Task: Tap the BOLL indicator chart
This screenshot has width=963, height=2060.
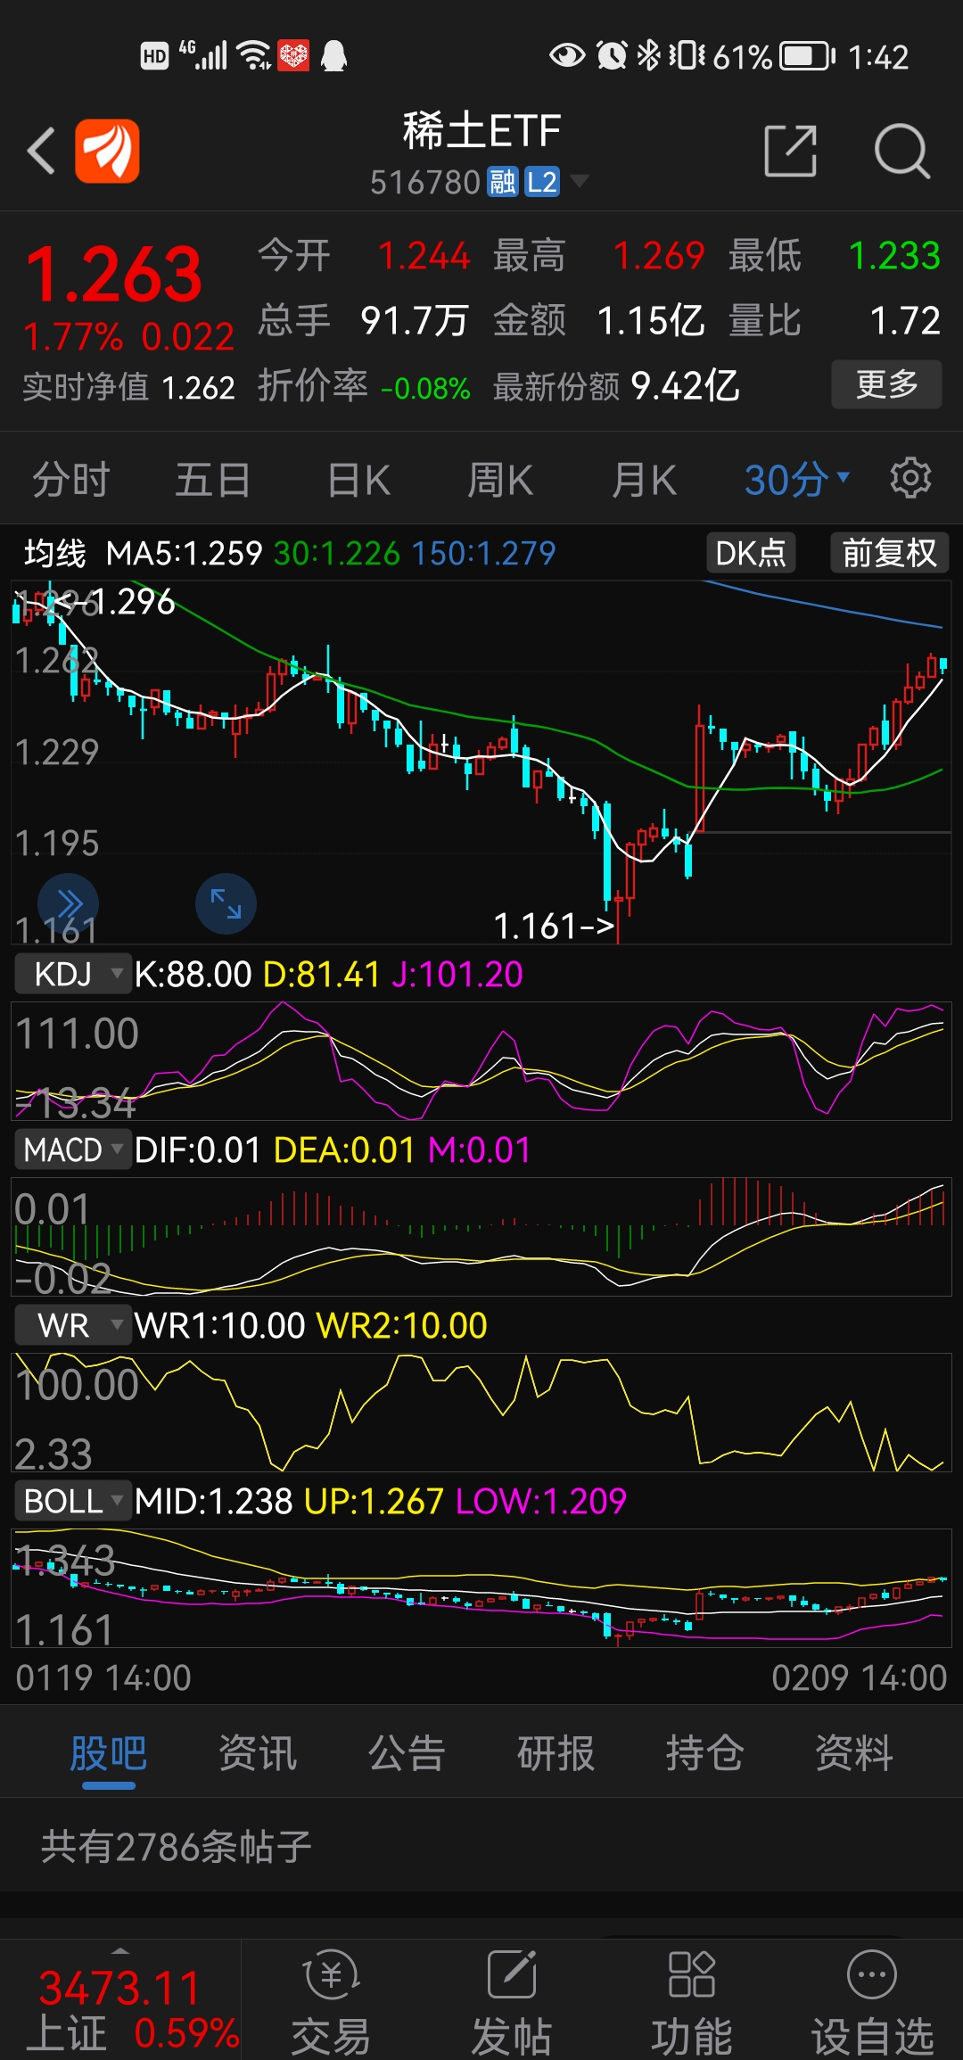Action: 481,1588
